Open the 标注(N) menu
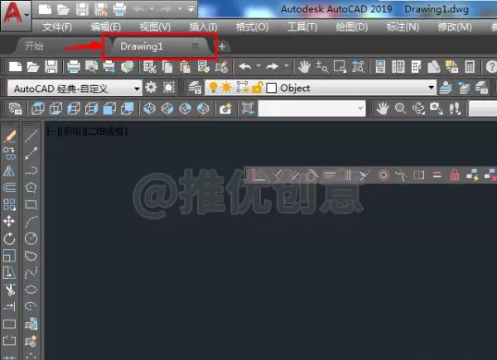 (x=403, y=27)
